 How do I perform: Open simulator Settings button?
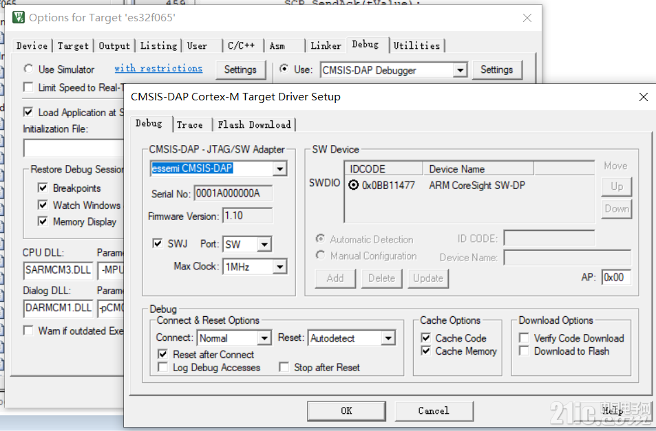[240, 69]
